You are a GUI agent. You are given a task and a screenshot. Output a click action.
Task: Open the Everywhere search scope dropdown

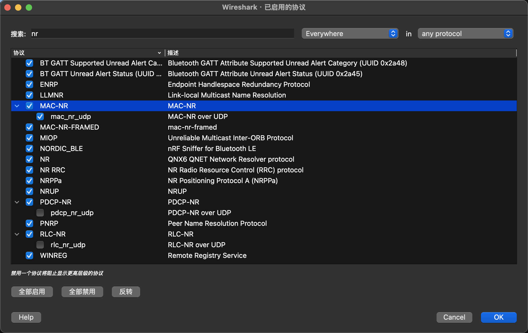pos(350,34)
